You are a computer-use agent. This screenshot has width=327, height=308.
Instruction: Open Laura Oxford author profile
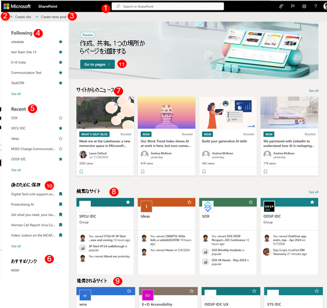click(x=98, y=153)
